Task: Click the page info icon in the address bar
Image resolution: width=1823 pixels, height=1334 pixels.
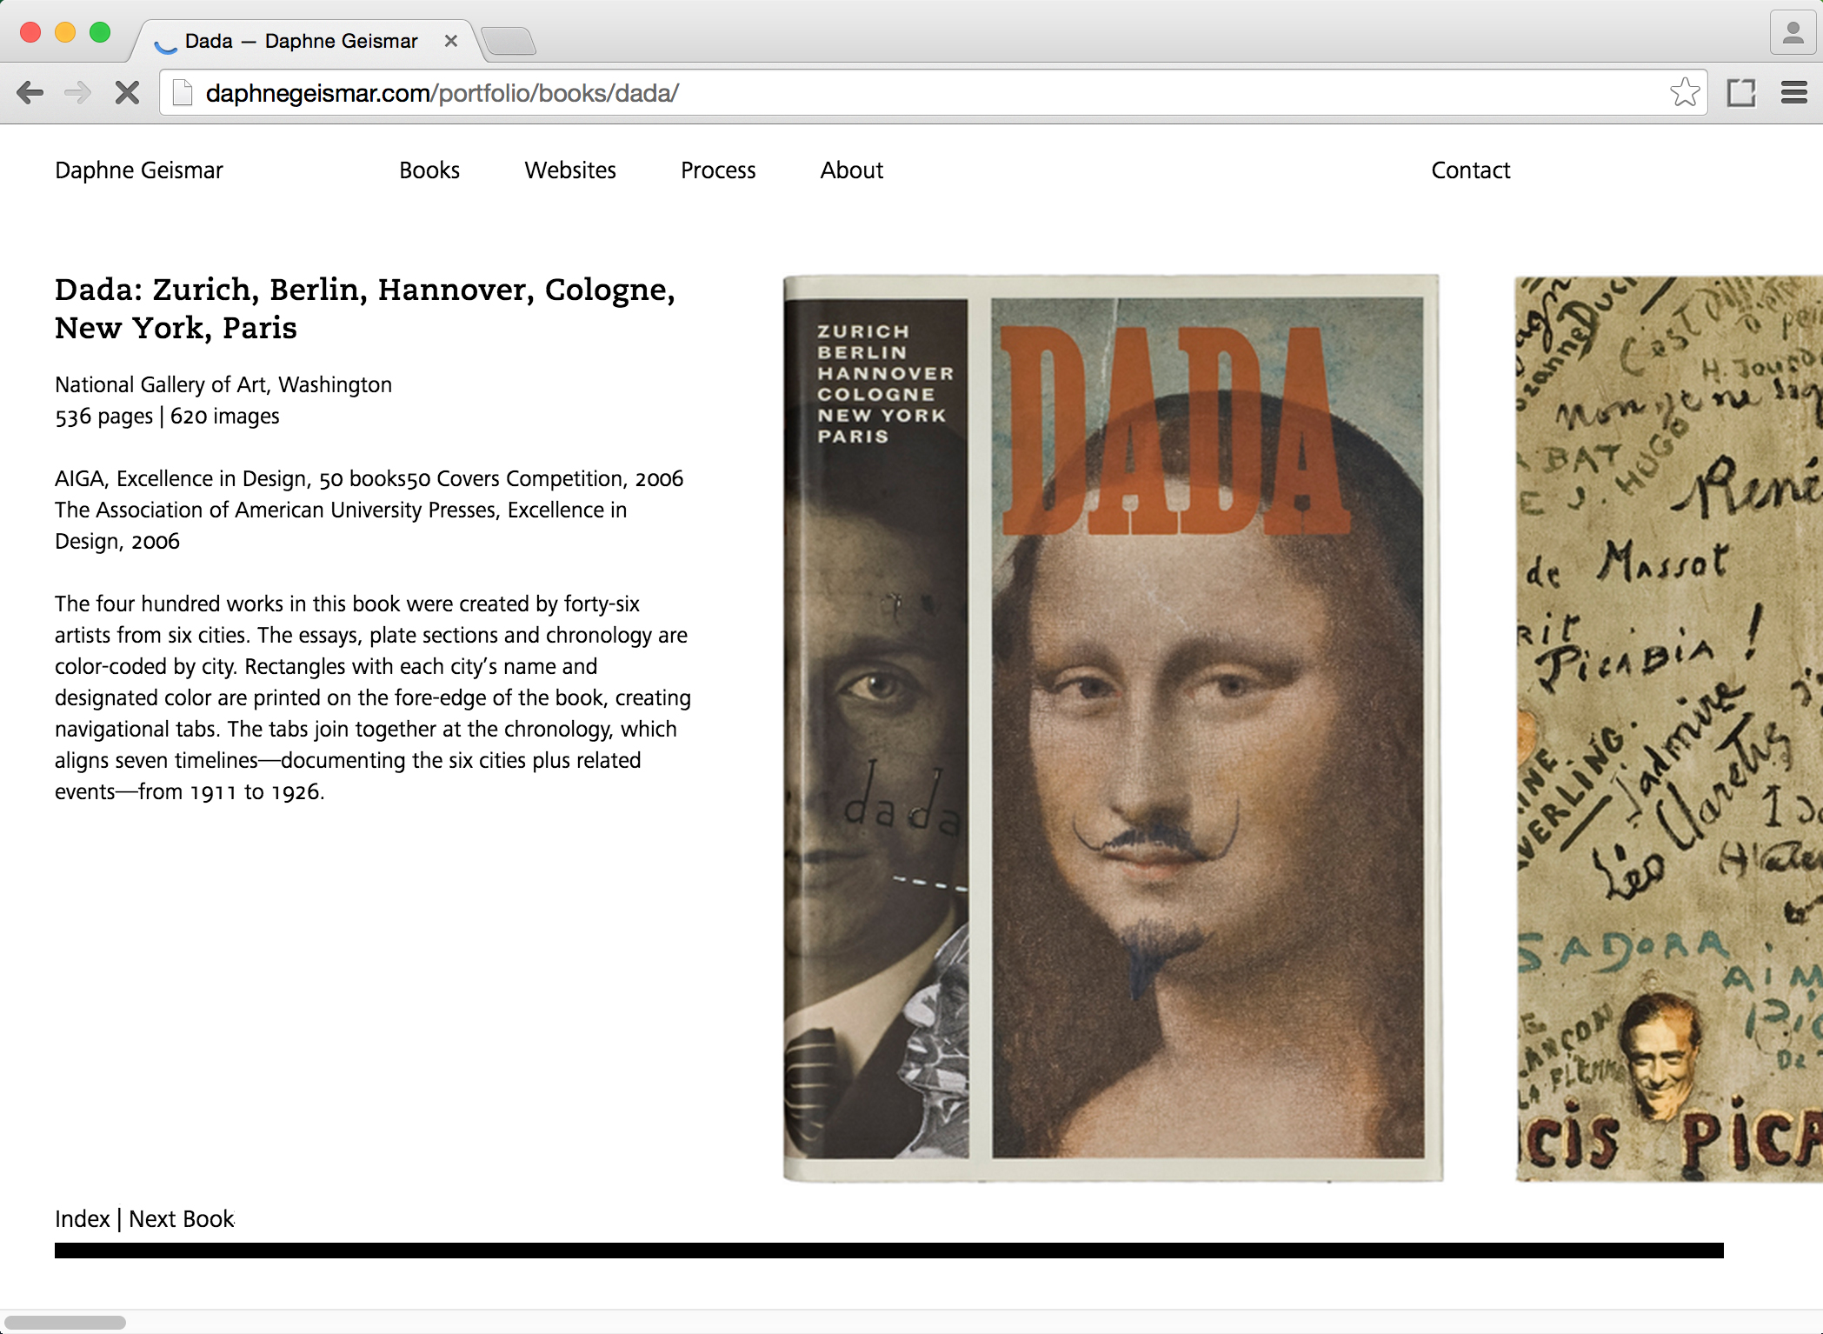Action: coord(182,92)
